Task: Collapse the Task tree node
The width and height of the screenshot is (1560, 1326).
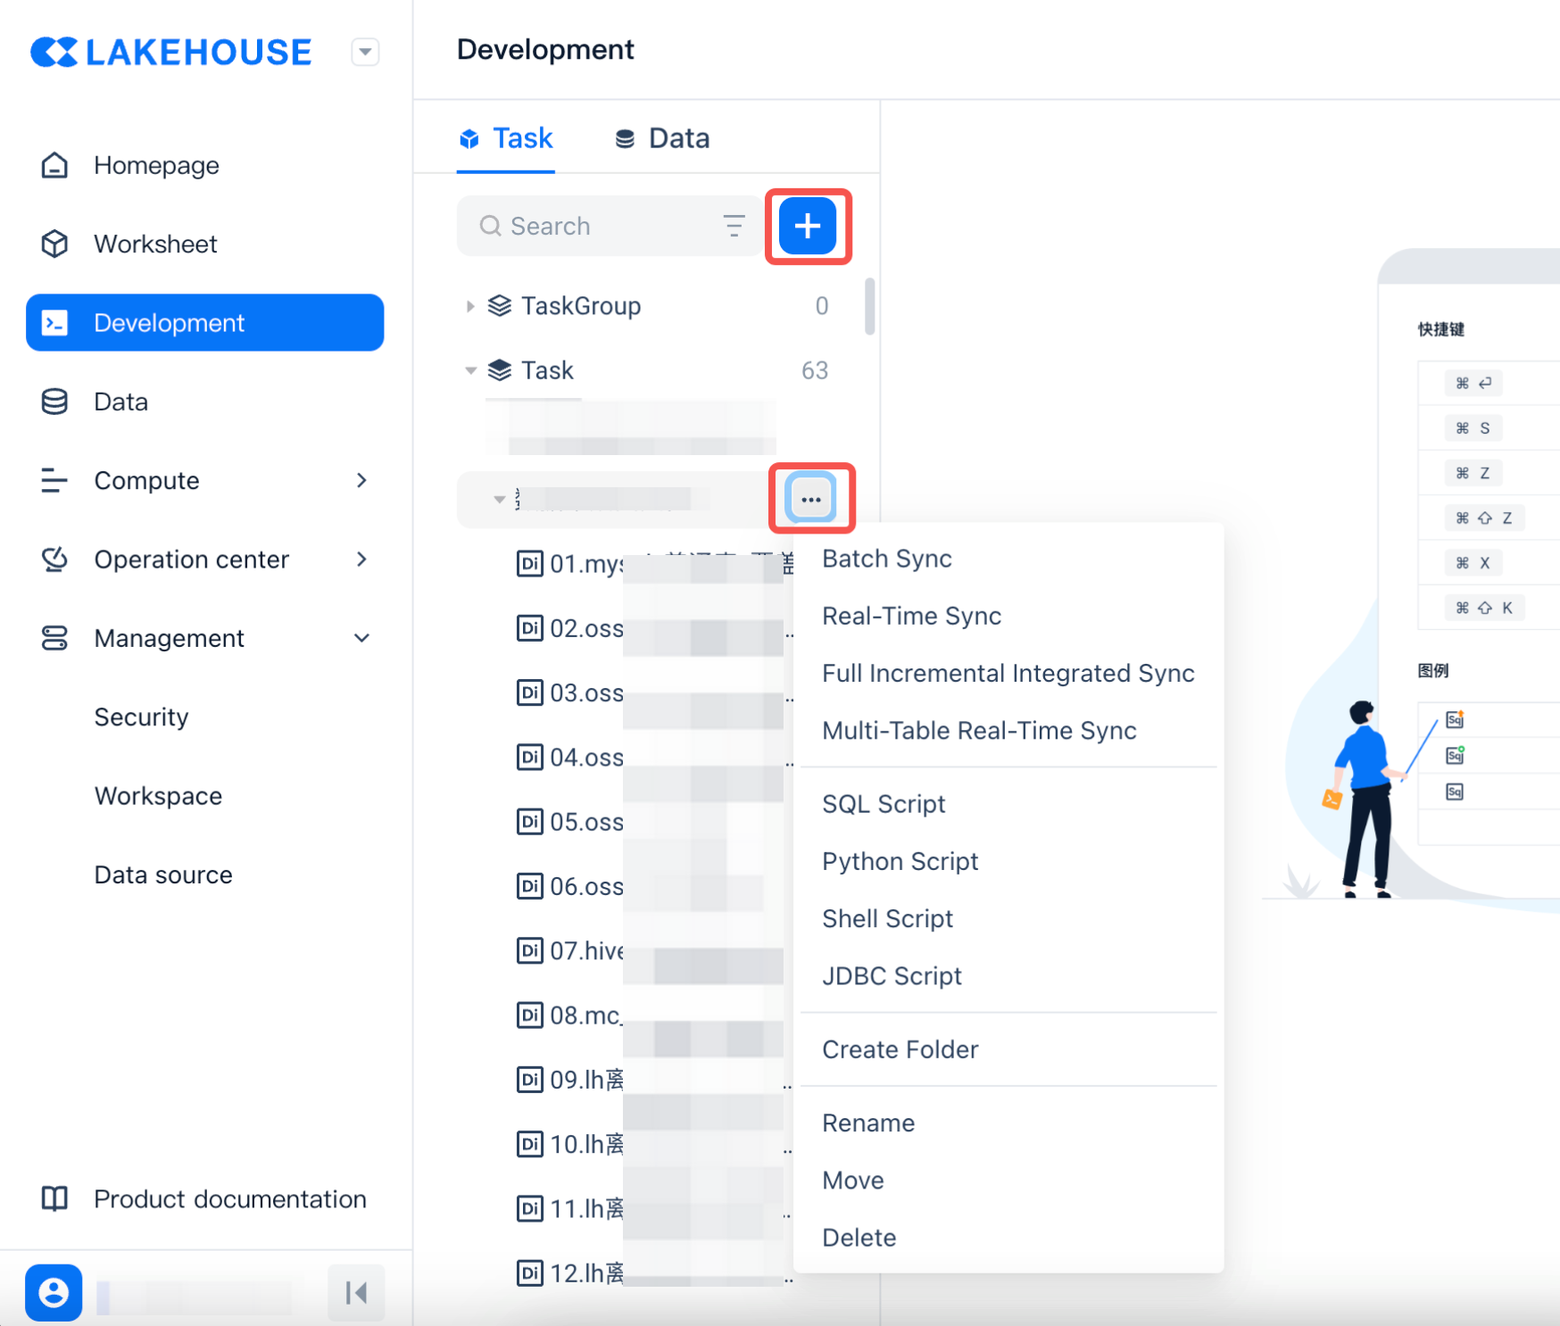Action: [x=470, y=370]
